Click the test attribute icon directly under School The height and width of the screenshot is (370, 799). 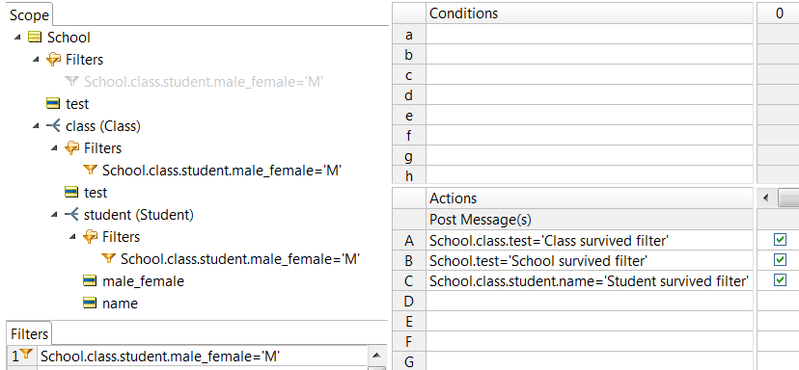click(x=53, y=104)
